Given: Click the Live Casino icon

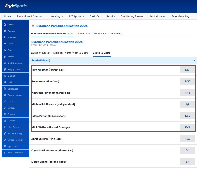Looking at the screenshot, I should click(5, 127).
